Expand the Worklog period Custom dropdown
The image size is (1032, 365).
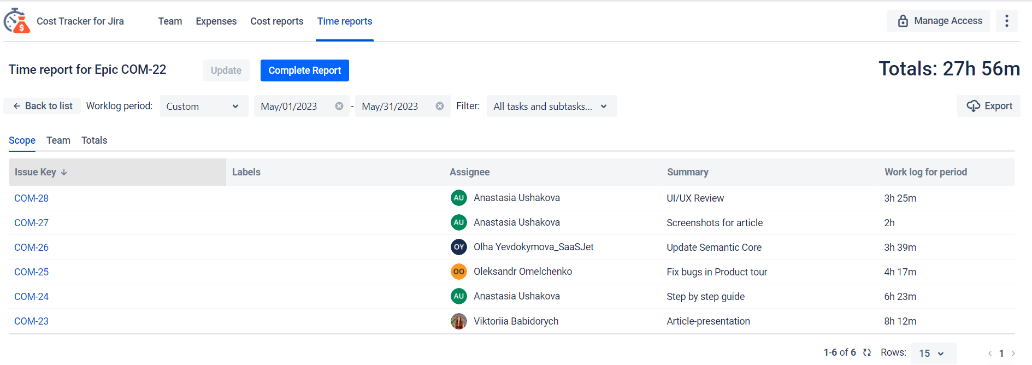[x=203, y=106]
